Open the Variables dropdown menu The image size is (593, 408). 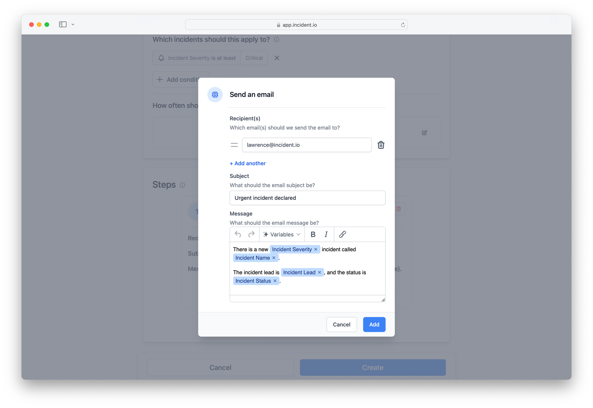click(282, 234)
